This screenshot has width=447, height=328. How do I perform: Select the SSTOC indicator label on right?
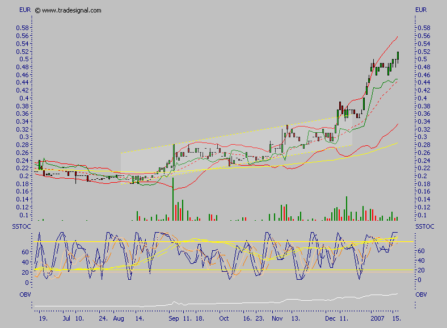pyautogui.click(x=425, y=227)
